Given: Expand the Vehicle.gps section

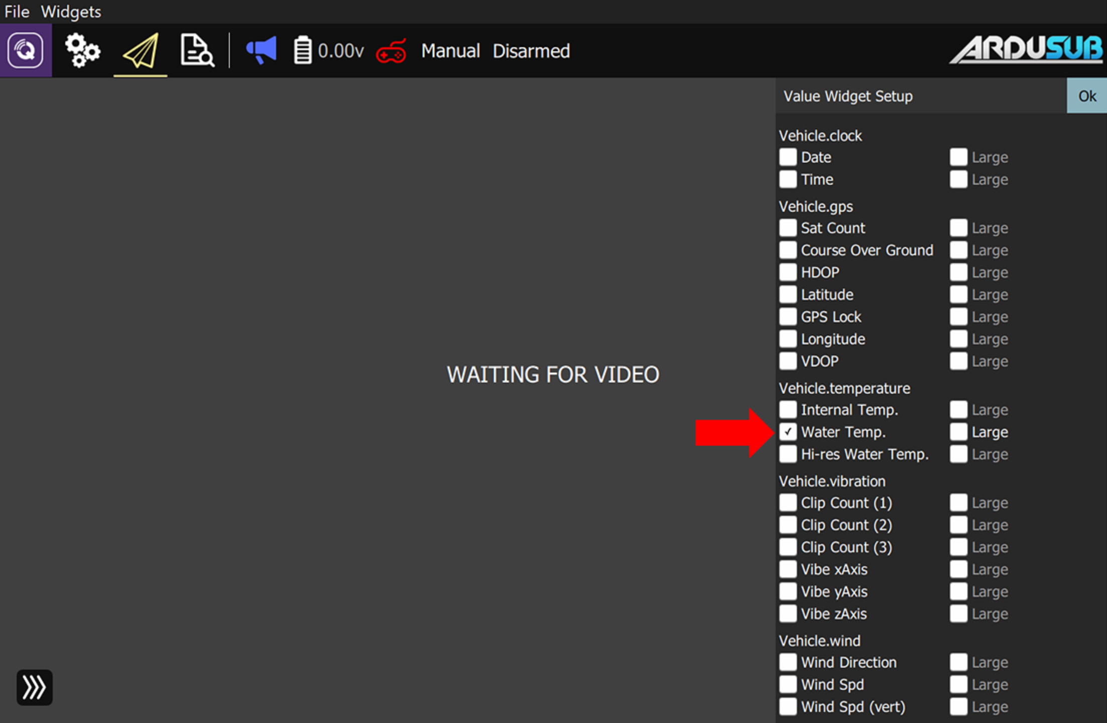Looking at the screenshot, I should click(x=813, y=206).
